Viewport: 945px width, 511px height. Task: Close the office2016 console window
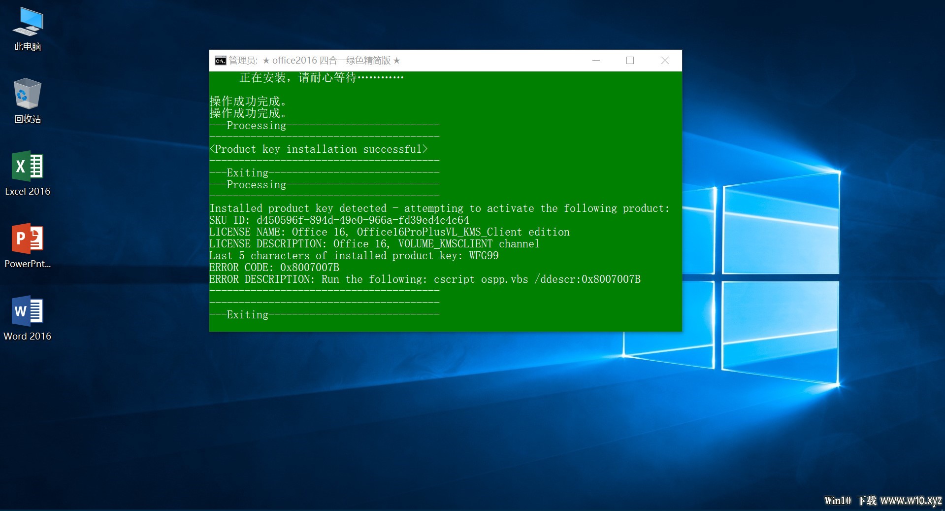point(665,61)
